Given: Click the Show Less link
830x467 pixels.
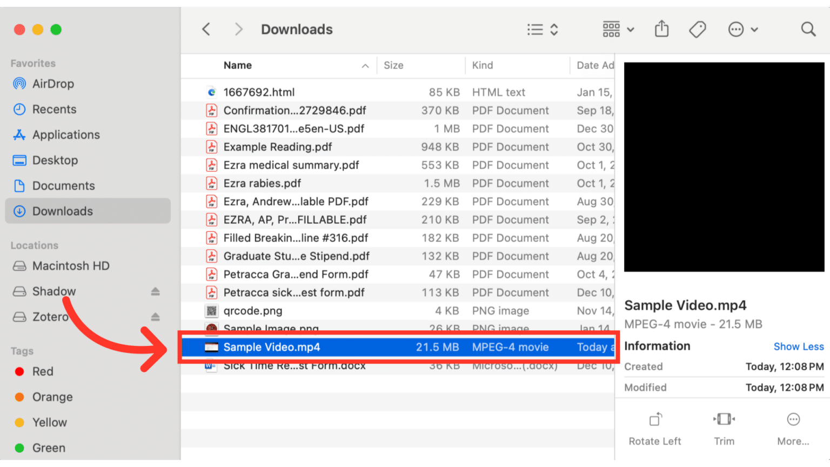Looking at the screenshot, I should click(799, 346).
